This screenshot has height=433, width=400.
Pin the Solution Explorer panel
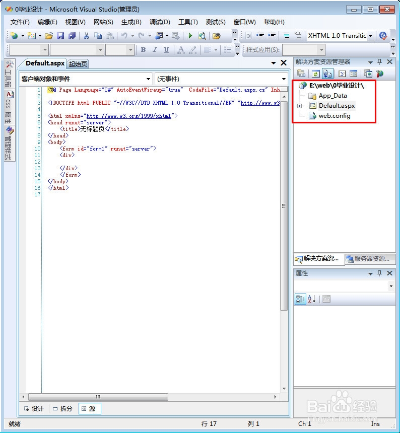pyautogui.click(x=379, y=61)
